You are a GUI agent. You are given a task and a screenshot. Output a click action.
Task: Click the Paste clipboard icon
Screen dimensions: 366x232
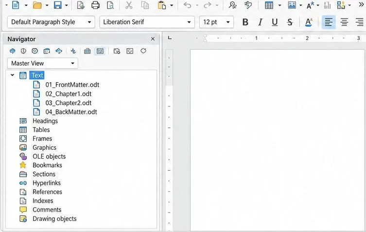(162, 5)
